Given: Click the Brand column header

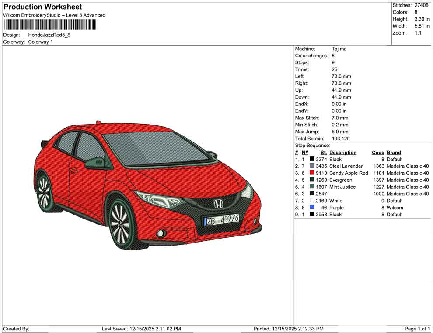Looking at the screenshot, I should pyautogui.click(x=393, y=152).
